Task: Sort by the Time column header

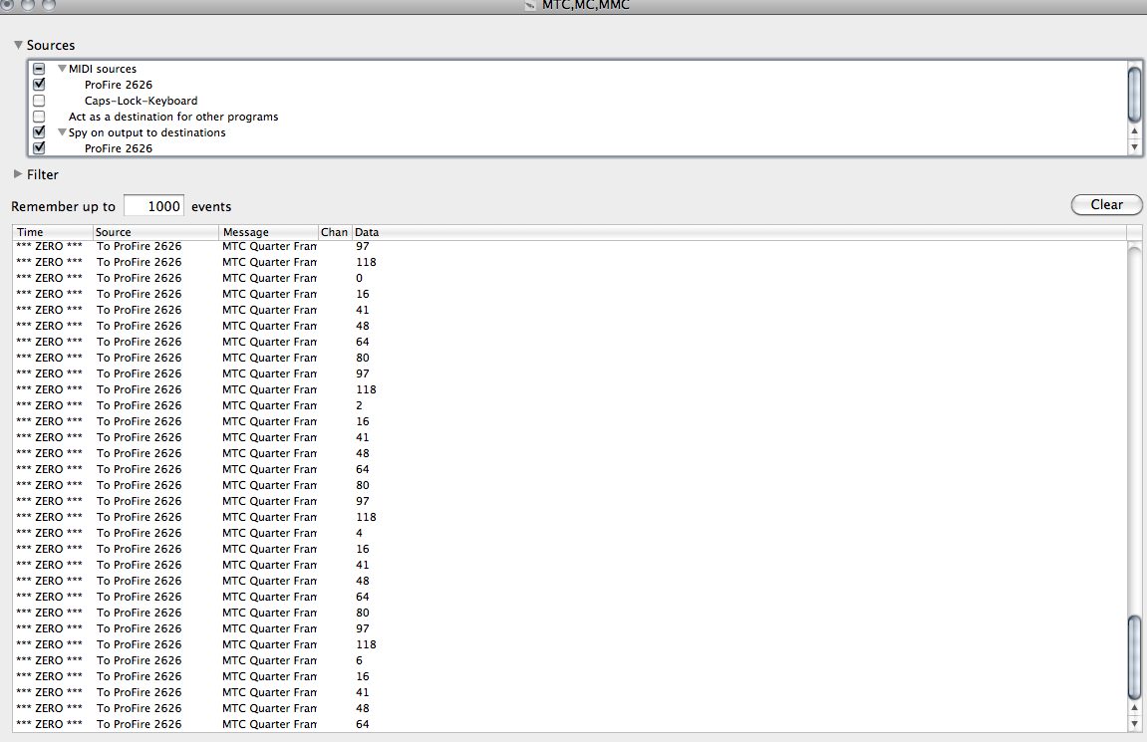Action: pos(54,232)
